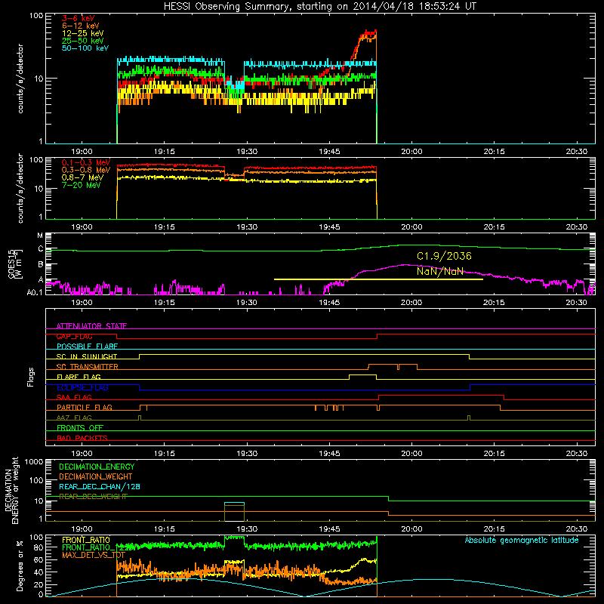The image size is (604, 604).
Task: Select the PARTICLE_FLAG label
Action: point(85,408)
